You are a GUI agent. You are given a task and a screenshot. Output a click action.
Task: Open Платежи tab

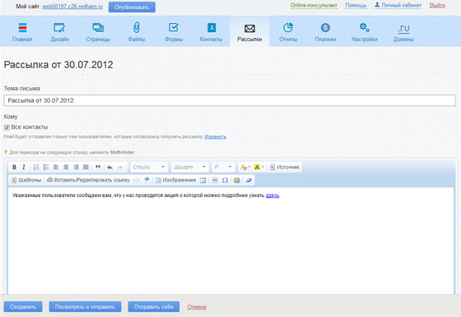coord(325,32)
